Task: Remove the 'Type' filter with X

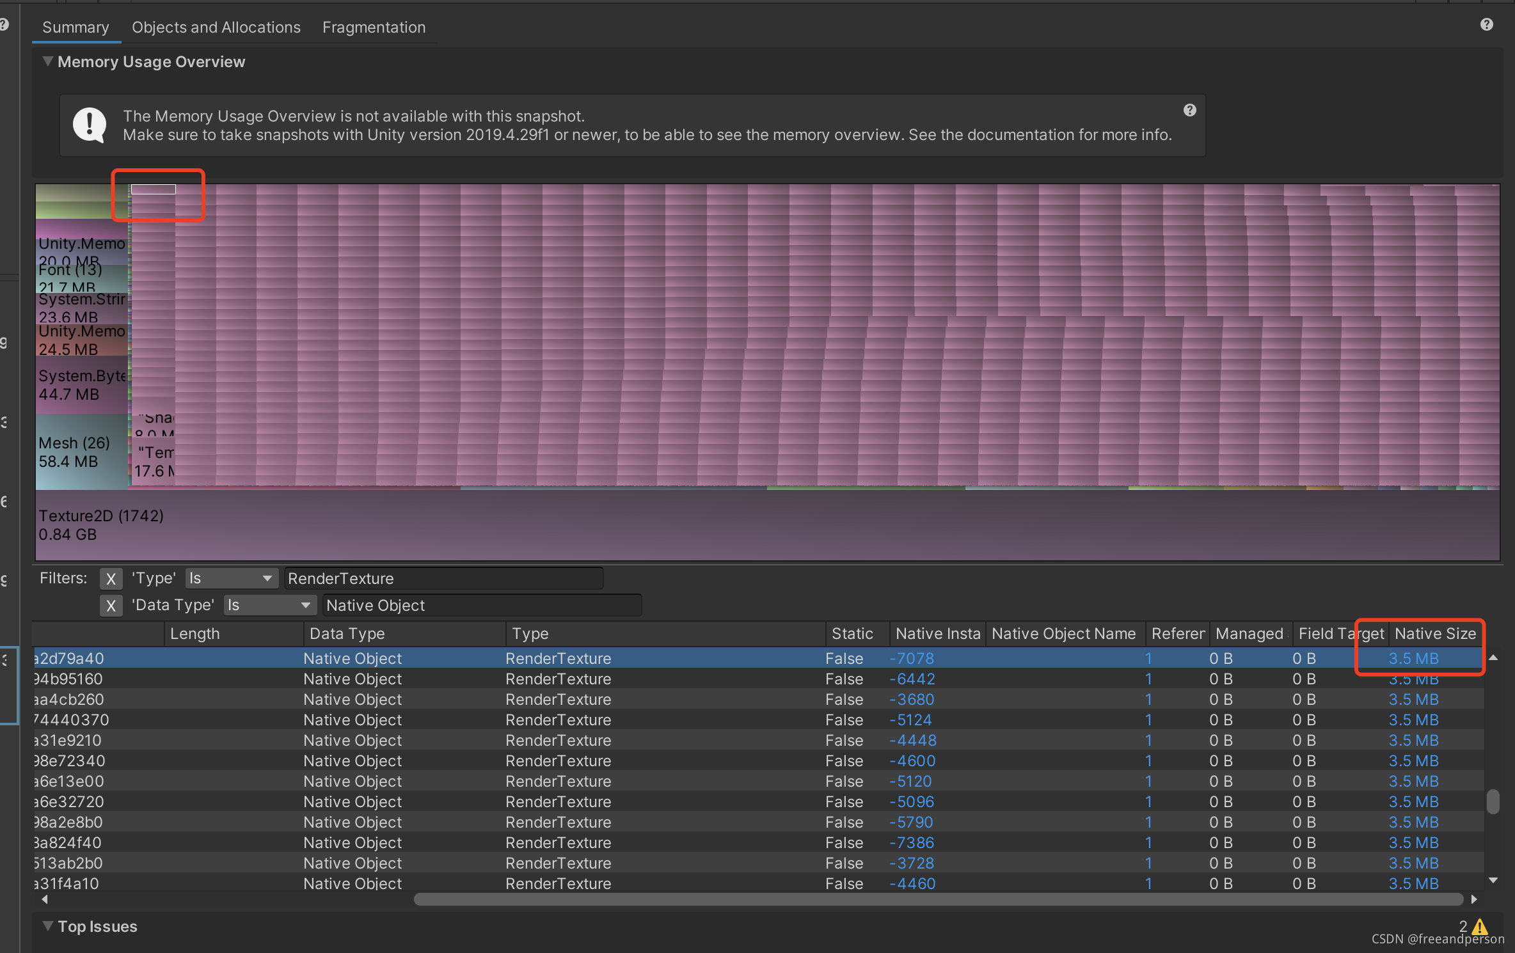Action: click(x=111, y=579)
